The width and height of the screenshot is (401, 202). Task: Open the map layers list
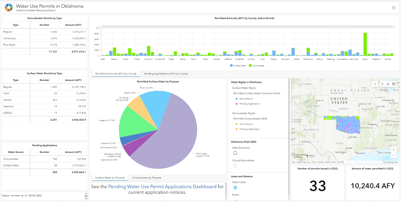point(388,84)
